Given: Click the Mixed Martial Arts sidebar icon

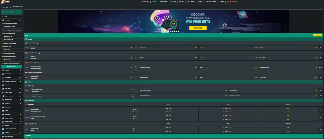Looking at the screenshot, I should [x=3, y=129].
